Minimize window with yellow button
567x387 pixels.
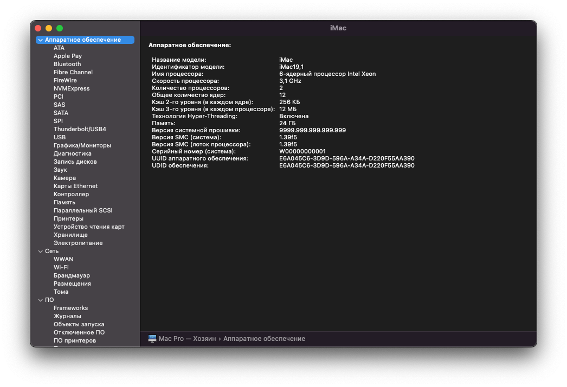click(49, 28)
